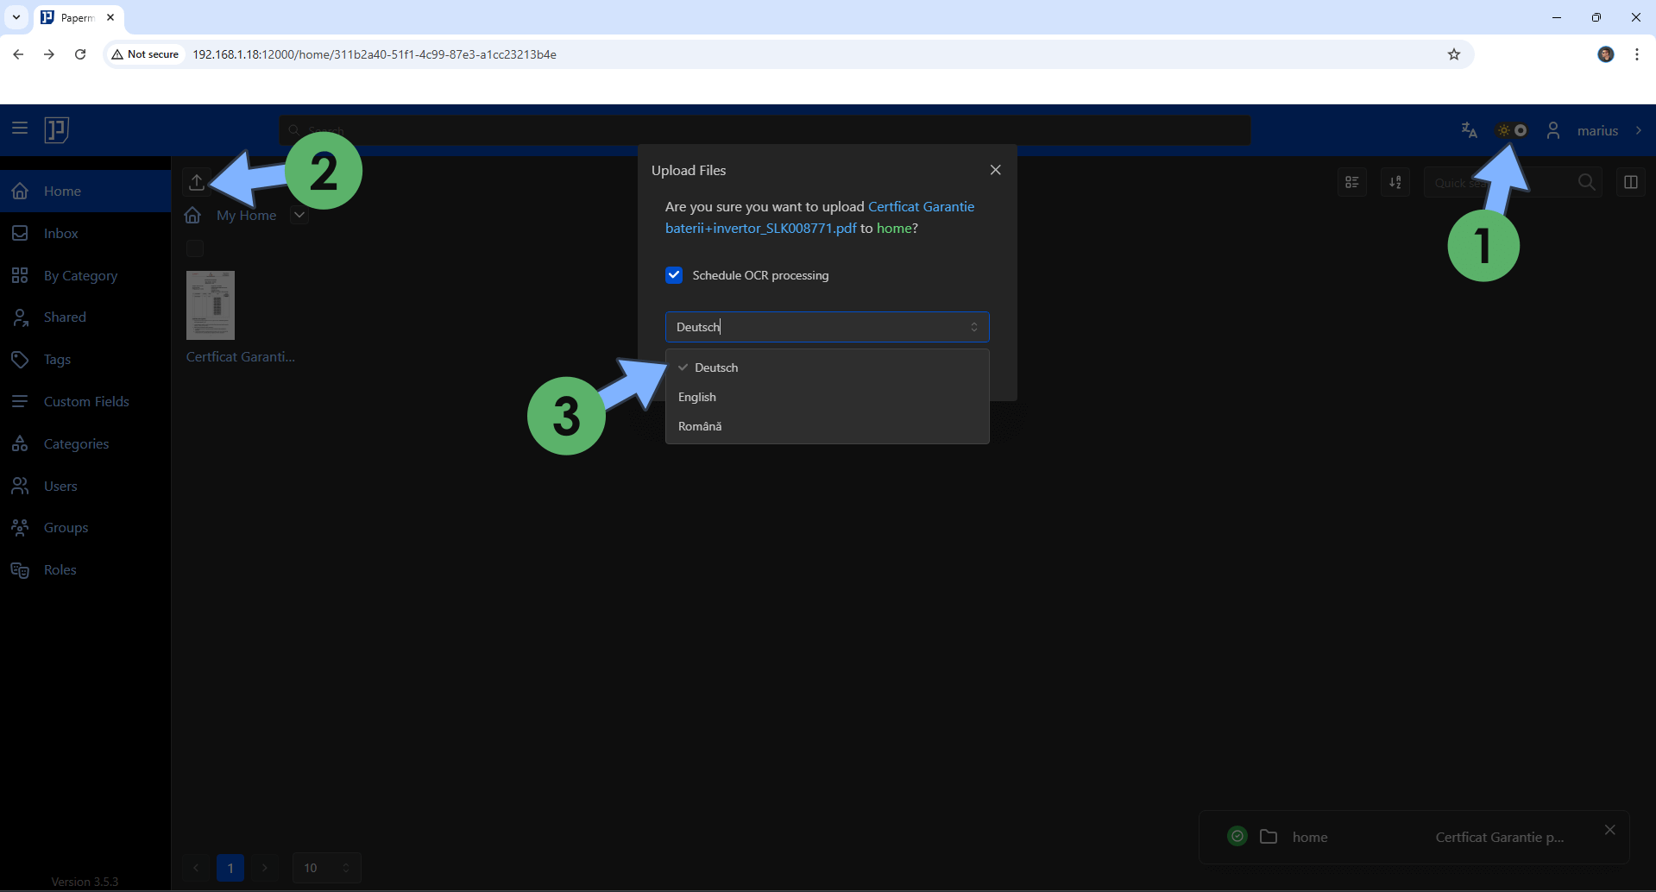Click the upload file icon
This screenshot has height=892, width=1656.
pos(197,182)
